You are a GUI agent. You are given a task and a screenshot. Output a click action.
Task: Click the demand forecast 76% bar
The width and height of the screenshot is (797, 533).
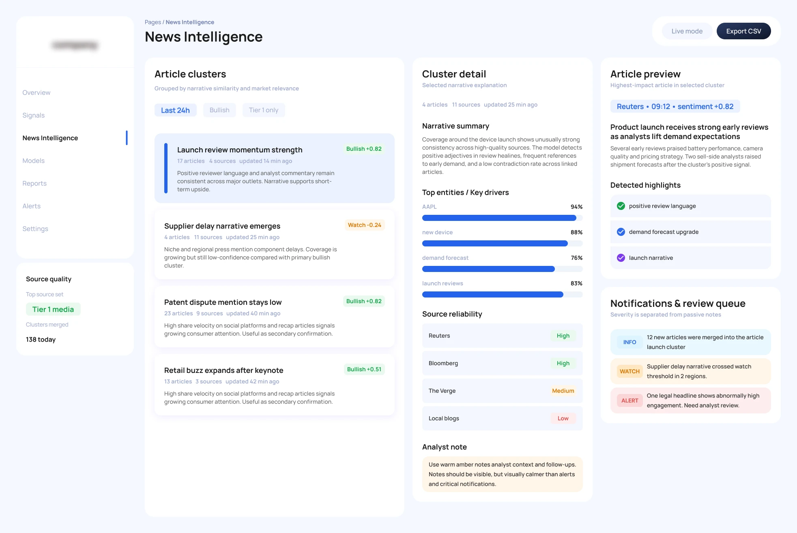pos(502,269)
